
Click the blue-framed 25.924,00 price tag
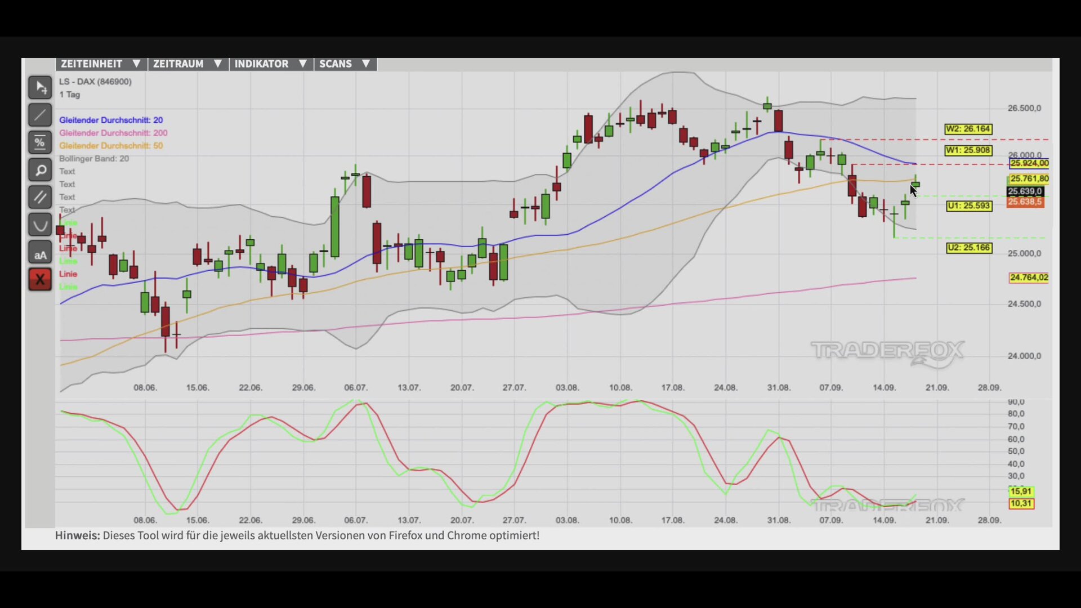pyautogui.click(x=1029, y=164)
